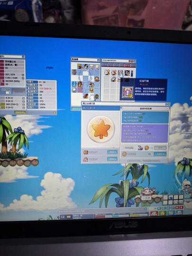Click the blue button beside the coin count 43
Image resolution: width=192 pixels, height=256 pixels.
pyautogui.click(x=160, y=154)
